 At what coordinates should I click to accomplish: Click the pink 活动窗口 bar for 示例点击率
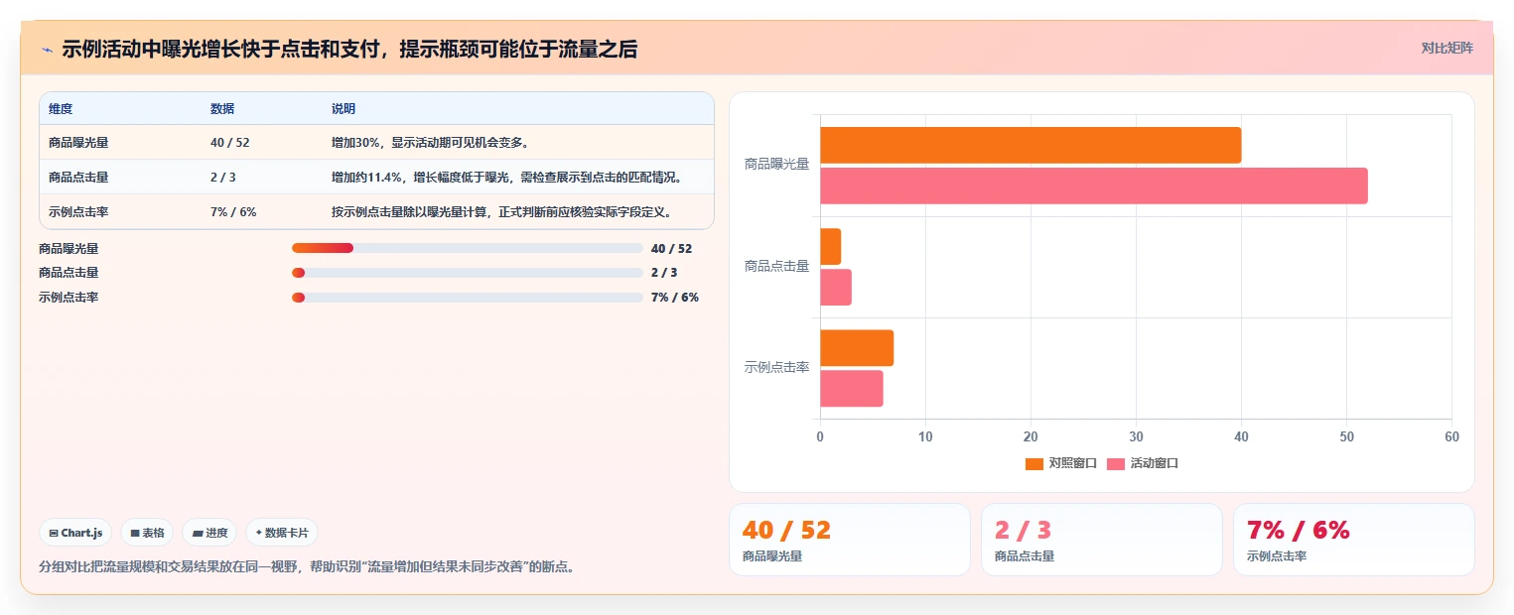click(x=852, y=388)
